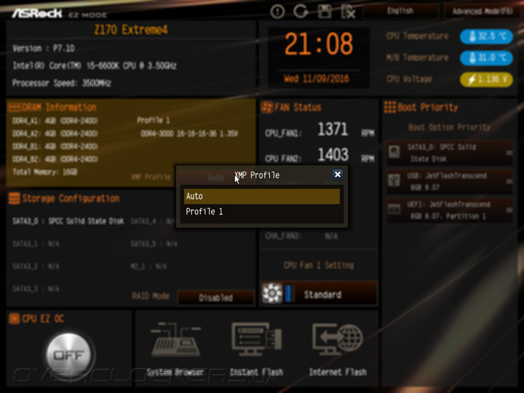Click the discard changes icon with X

(348, 12)
